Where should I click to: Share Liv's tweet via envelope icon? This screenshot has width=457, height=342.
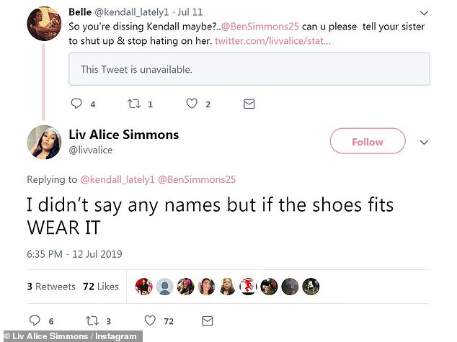pos(208,320)
